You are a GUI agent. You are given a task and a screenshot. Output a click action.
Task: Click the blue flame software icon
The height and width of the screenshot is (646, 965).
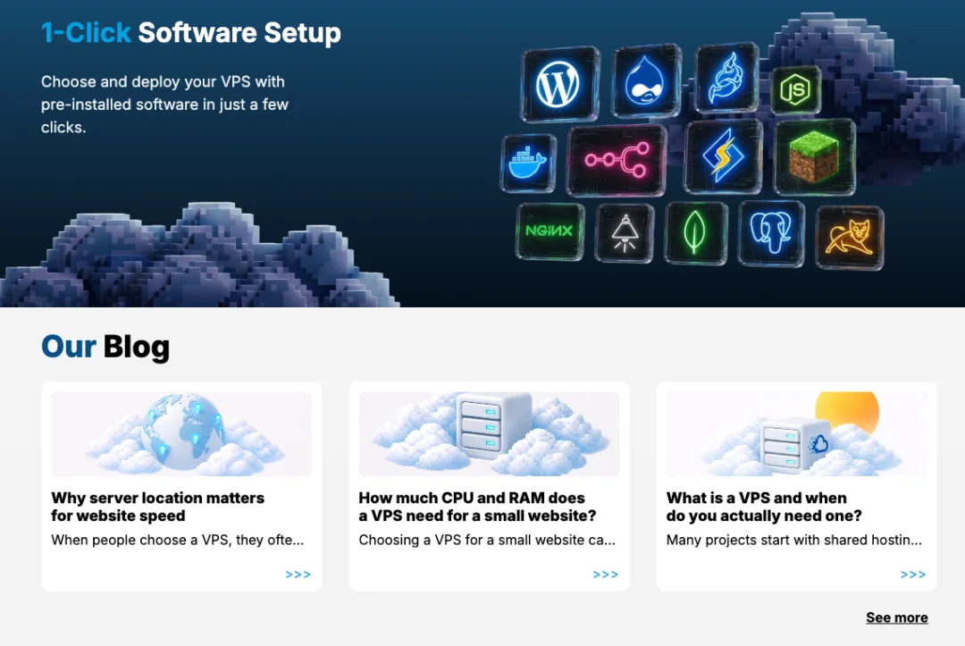(726, 78)
